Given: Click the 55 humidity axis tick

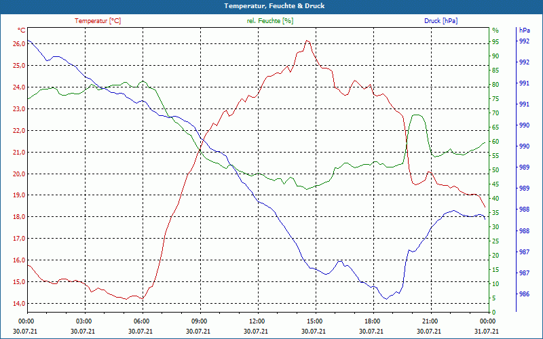Looking at the screenshot, I should tap(495, 156).
